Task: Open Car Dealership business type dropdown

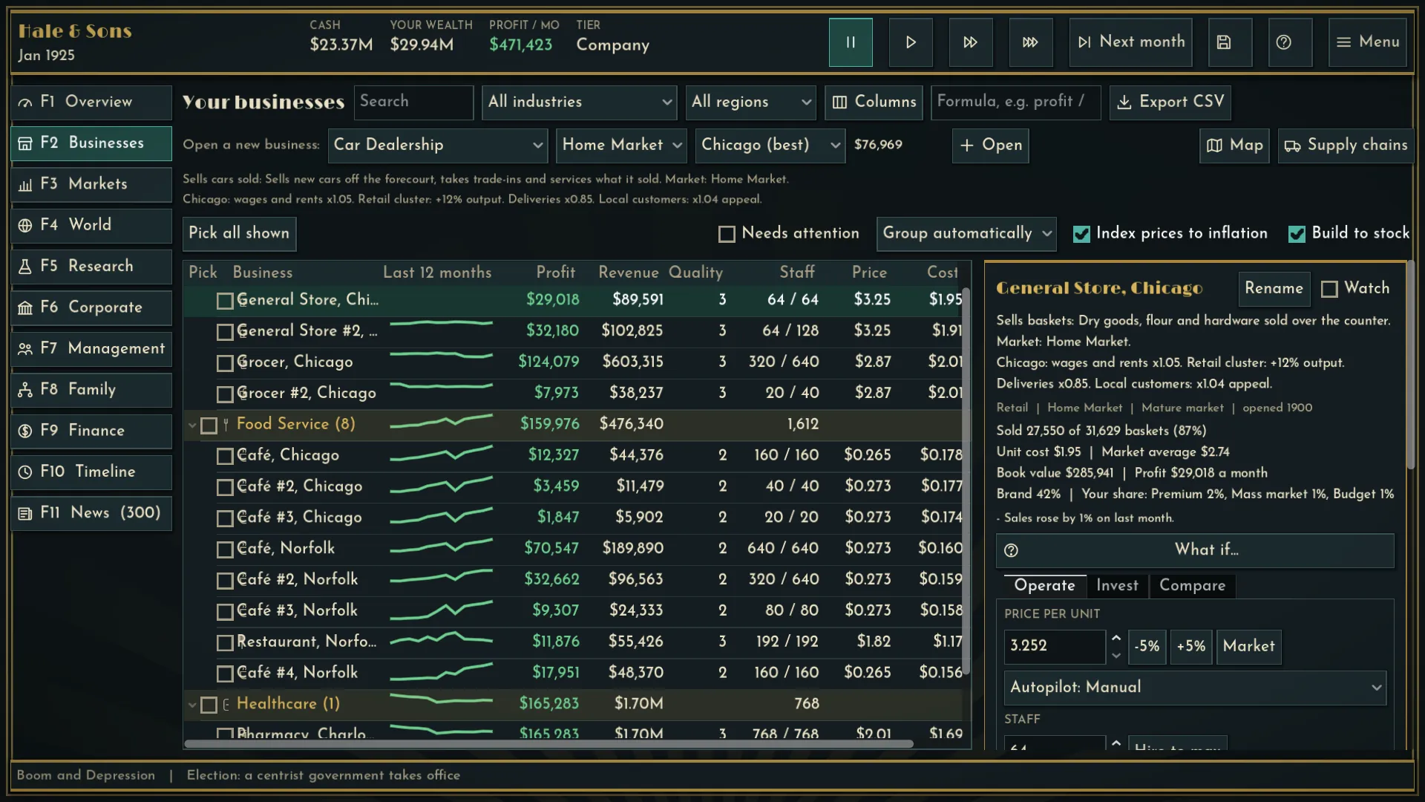Action: [438, 146]
